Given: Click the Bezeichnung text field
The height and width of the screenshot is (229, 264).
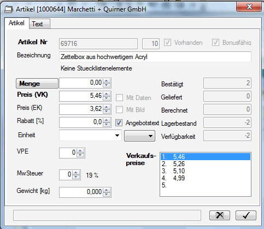Looking at the screenshot, I should pos(155,57).
